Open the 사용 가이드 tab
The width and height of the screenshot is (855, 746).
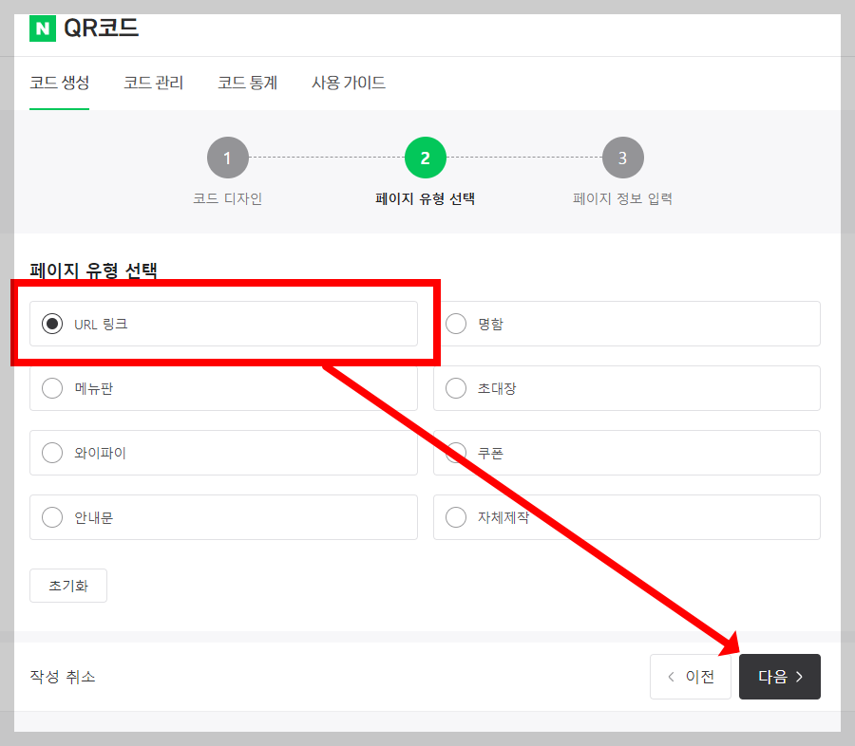click(349, 83)
